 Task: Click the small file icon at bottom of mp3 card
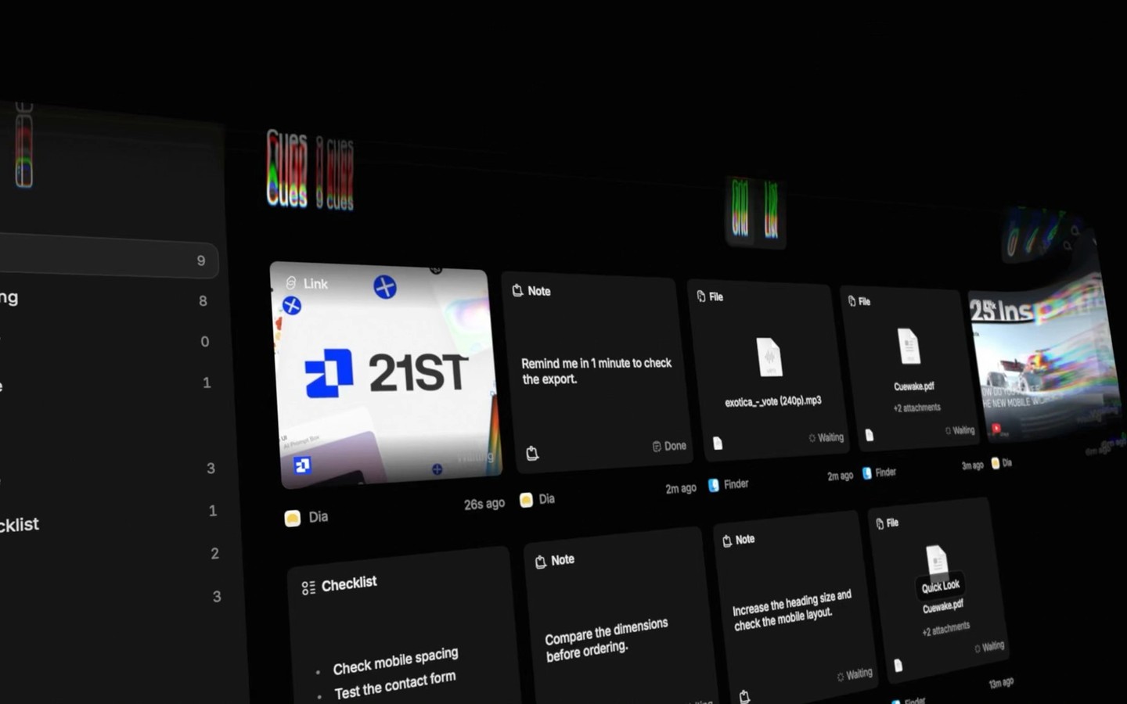[718, 444]
